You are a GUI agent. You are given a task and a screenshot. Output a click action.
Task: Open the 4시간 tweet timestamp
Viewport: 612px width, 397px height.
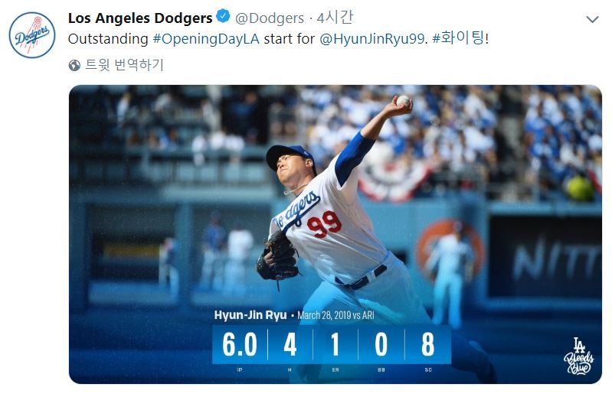(x=335, y=18)
